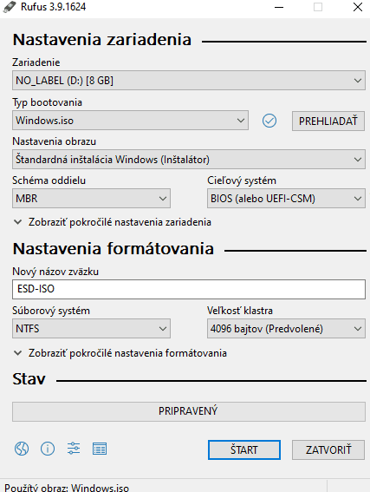Show the log window icon

(100, 449)
